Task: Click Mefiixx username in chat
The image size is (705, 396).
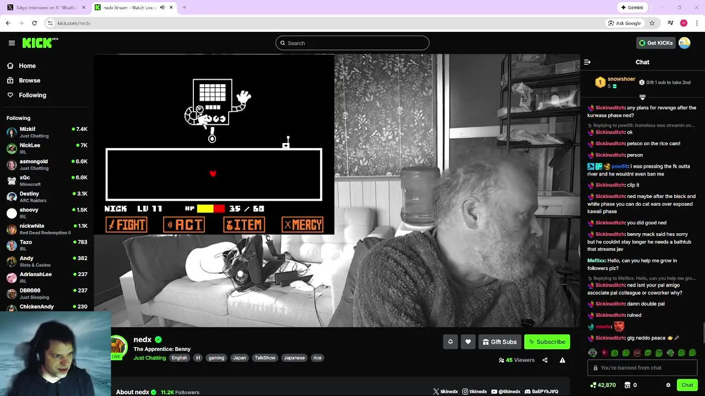Action: point(596,261)
